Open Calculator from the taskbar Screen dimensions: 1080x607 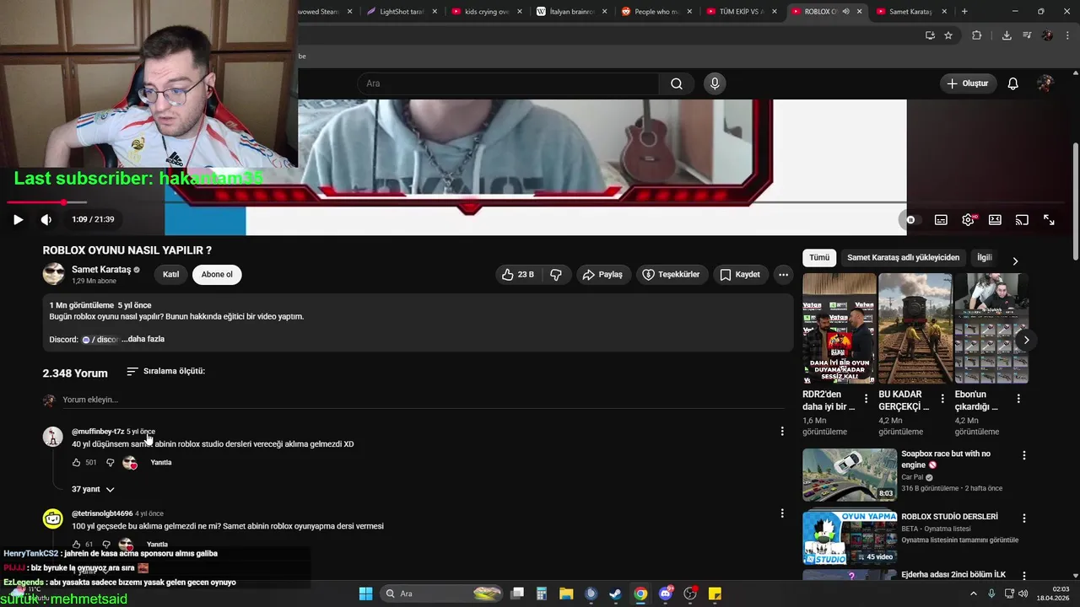(542, 594)
